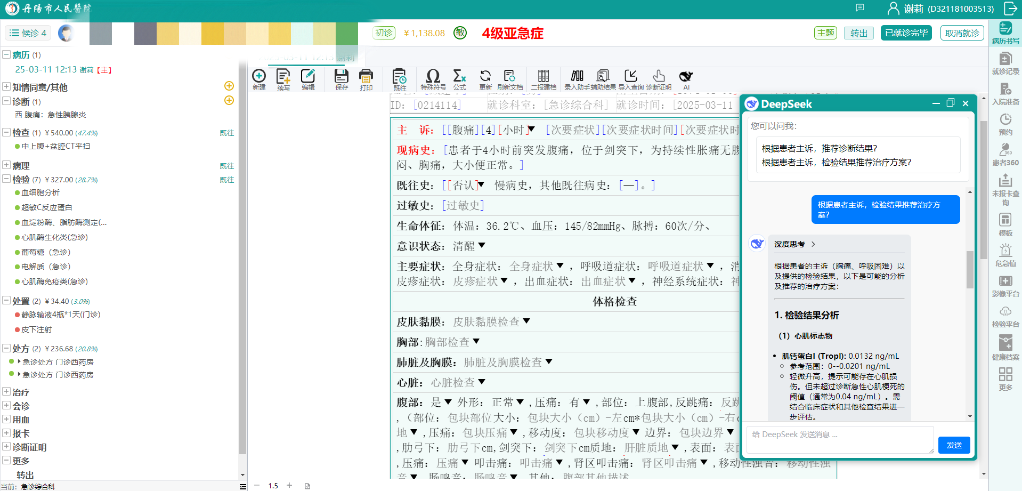The image size is (1022, 491).
Task: Open the AI whale toolbar icon
Action: coord(686,79)
